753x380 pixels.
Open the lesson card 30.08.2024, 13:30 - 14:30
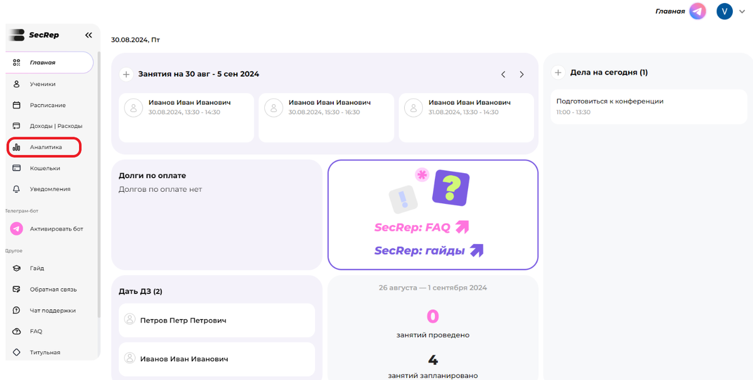tap(186, 118)
